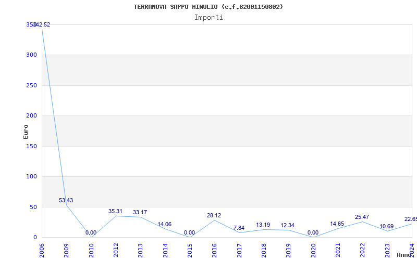The image size is (417, 260).
Task: Click the 2012 year tick label
Action: tap(116, 251)
